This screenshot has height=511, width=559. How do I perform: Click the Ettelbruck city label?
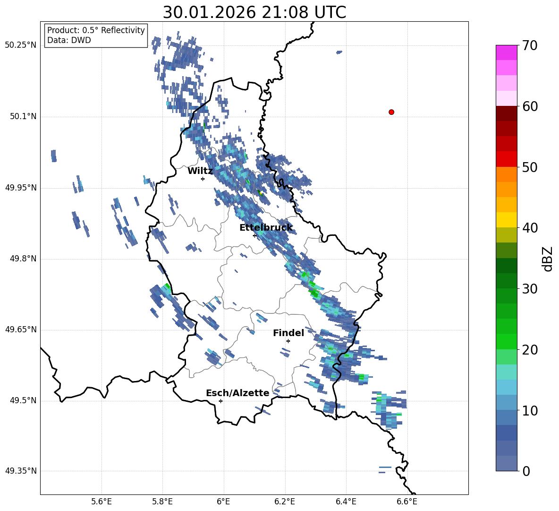coord(266,228)
